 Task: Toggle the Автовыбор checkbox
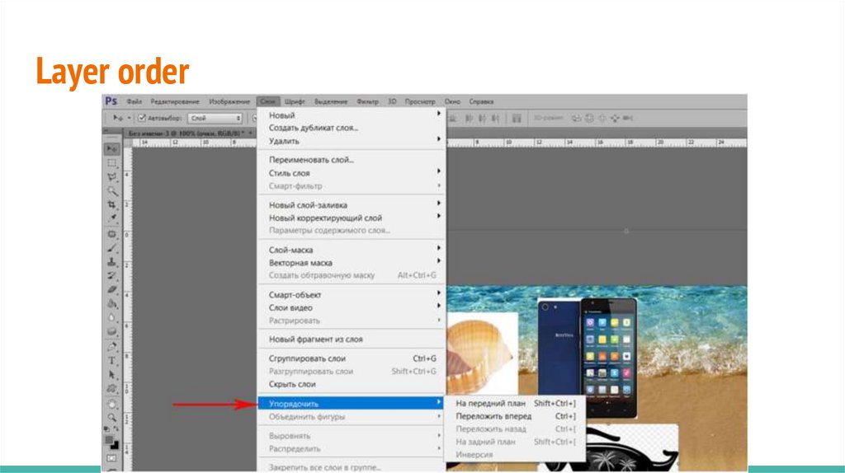(x=141, y=119)
